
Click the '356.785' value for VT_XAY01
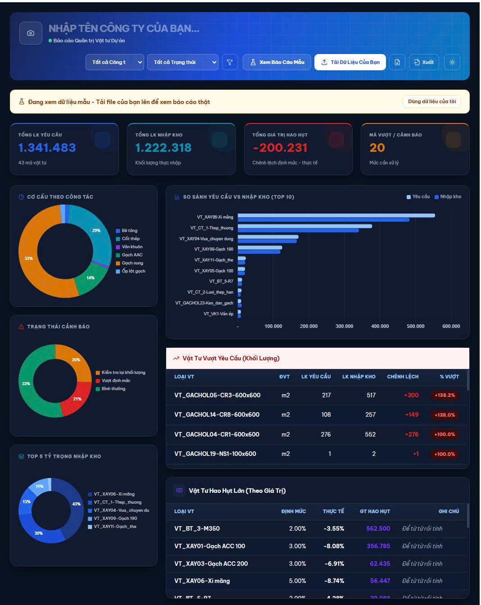point(378,546)
